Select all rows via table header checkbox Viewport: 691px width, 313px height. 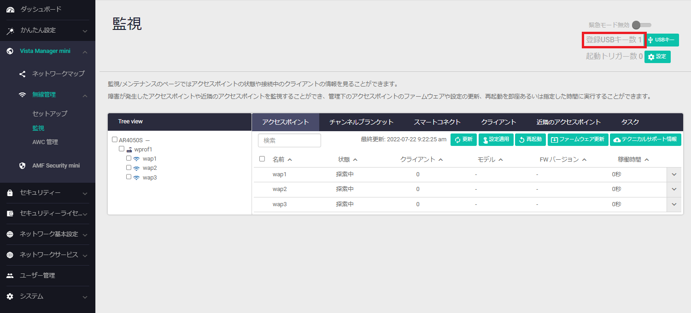coord(262,159)
